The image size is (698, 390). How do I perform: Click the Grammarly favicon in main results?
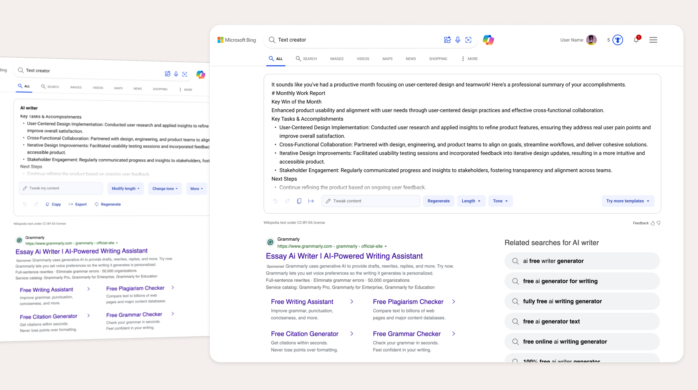tap(270, 242)
